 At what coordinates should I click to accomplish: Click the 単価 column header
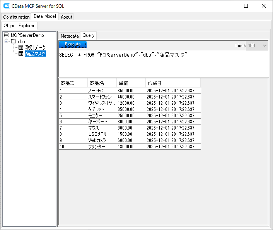131,83
